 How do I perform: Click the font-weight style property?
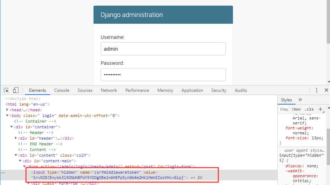tap(298, 128)
